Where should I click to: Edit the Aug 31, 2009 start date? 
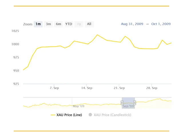[x=132, y=24]
